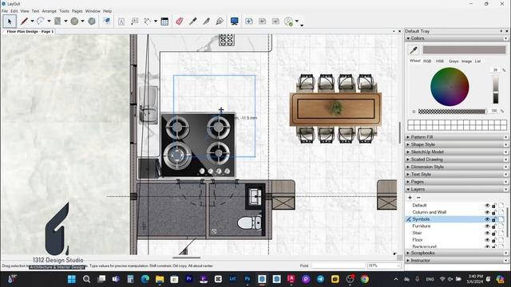Open the File menu
This screenshot has height=287, width=511.
pyautogui.click(x=5, y=11)
